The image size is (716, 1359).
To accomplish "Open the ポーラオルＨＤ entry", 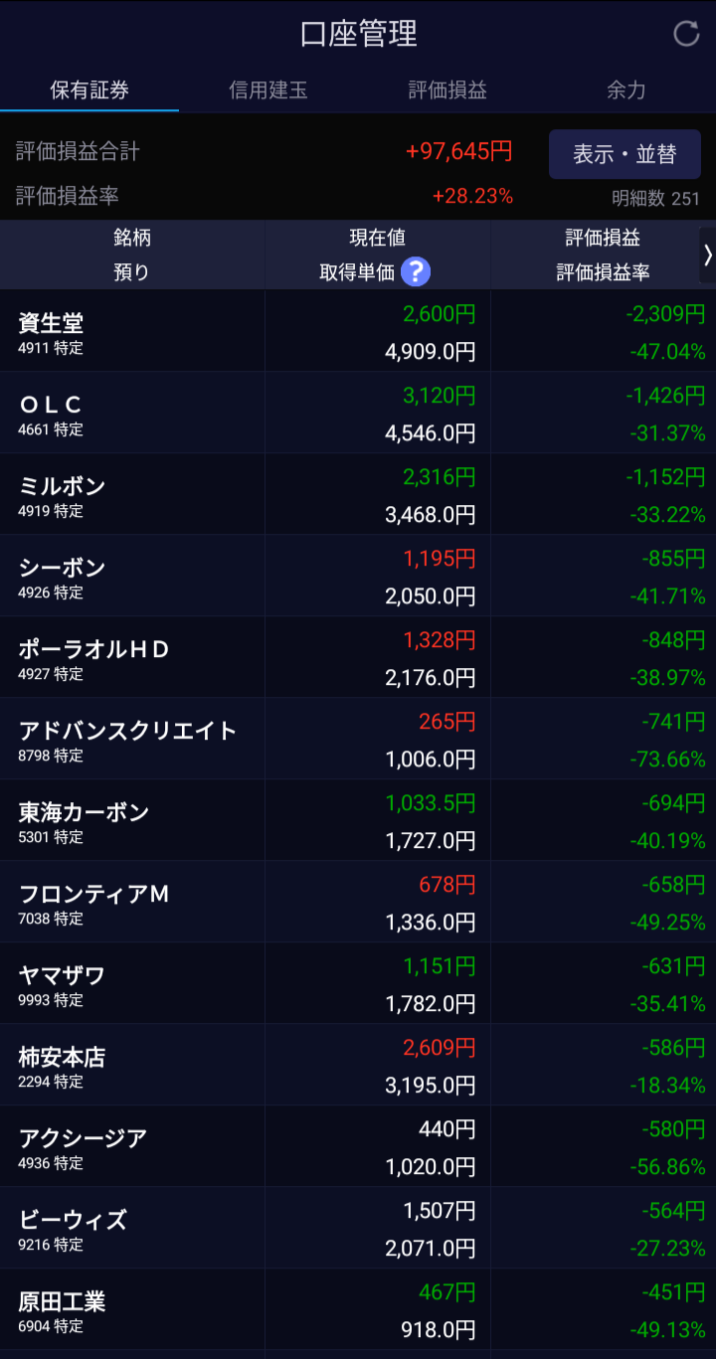I will [x=358, y=657].
